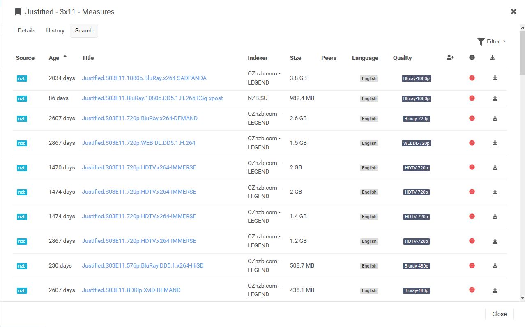Sort by the Quality column header
Screen dimensions: 525x327
pos(402,58)
